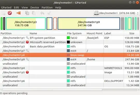Select the /dev/nvme0n1p6 row
This screenshot has width=140, height=95.
(70, 81)
